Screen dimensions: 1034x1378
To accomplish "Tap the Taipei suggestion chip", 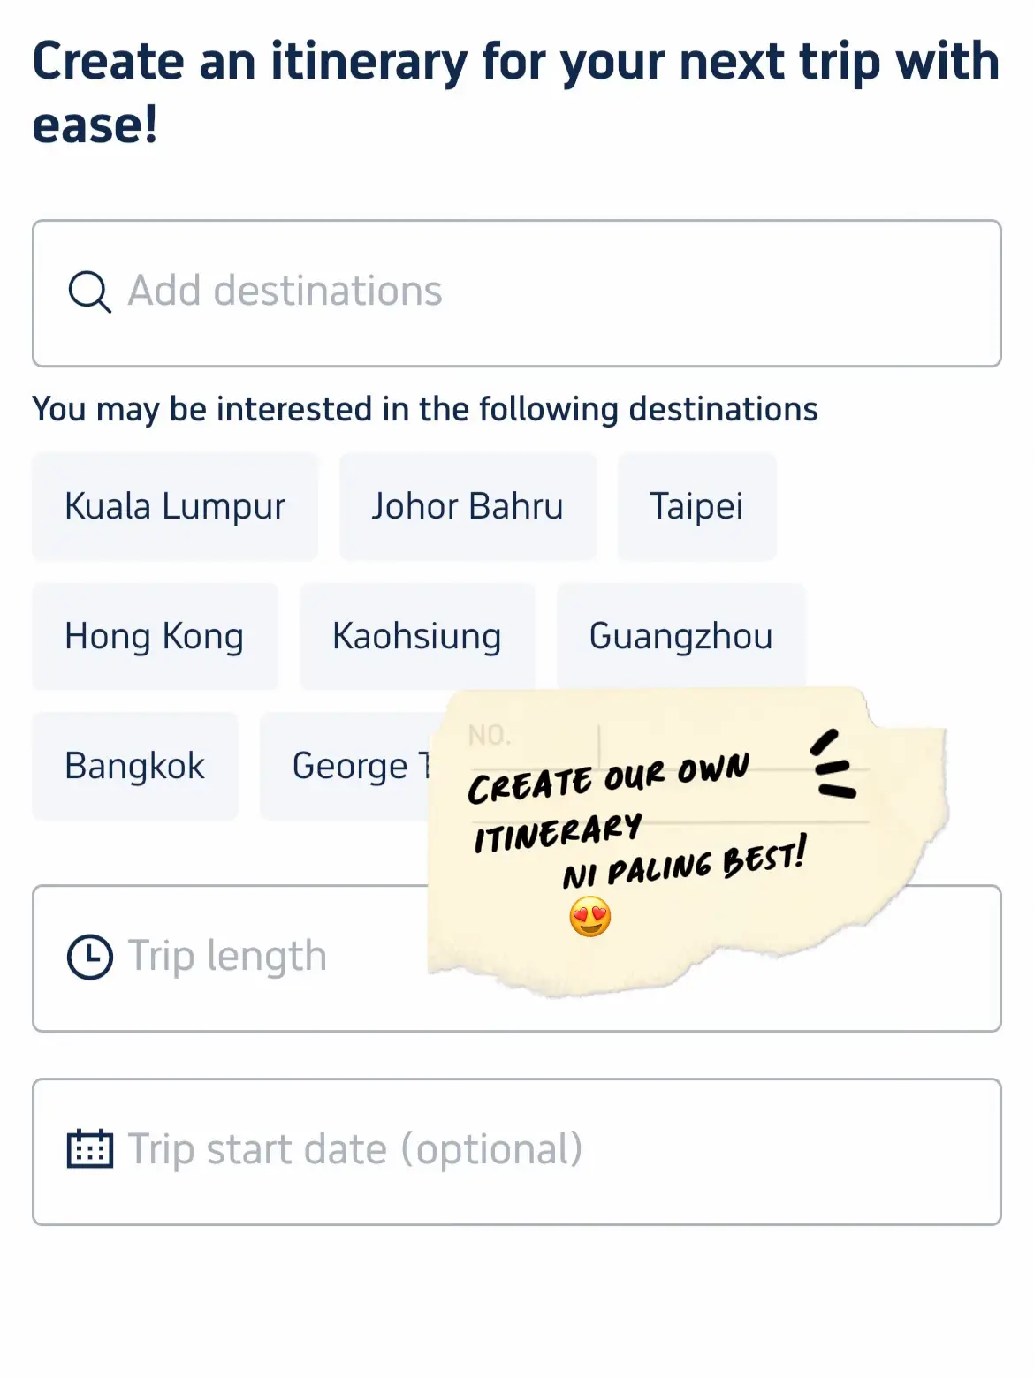I will click(696, 507).
